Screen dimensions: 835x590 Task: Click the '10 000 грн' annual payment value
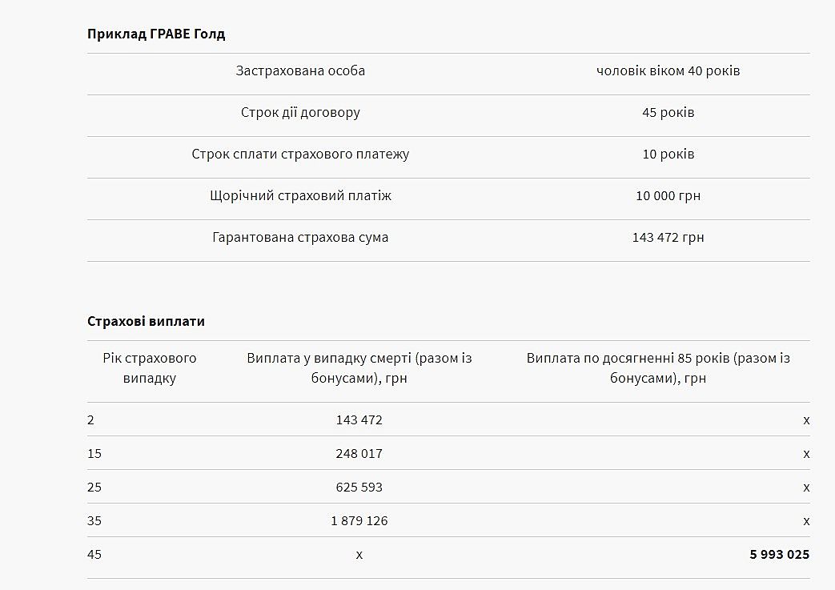[668, 195]
